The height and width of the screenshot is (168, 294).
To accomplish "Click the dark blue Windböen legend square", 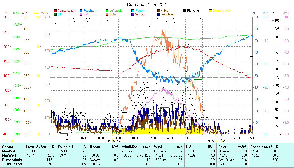I will (x=158, y=14).
